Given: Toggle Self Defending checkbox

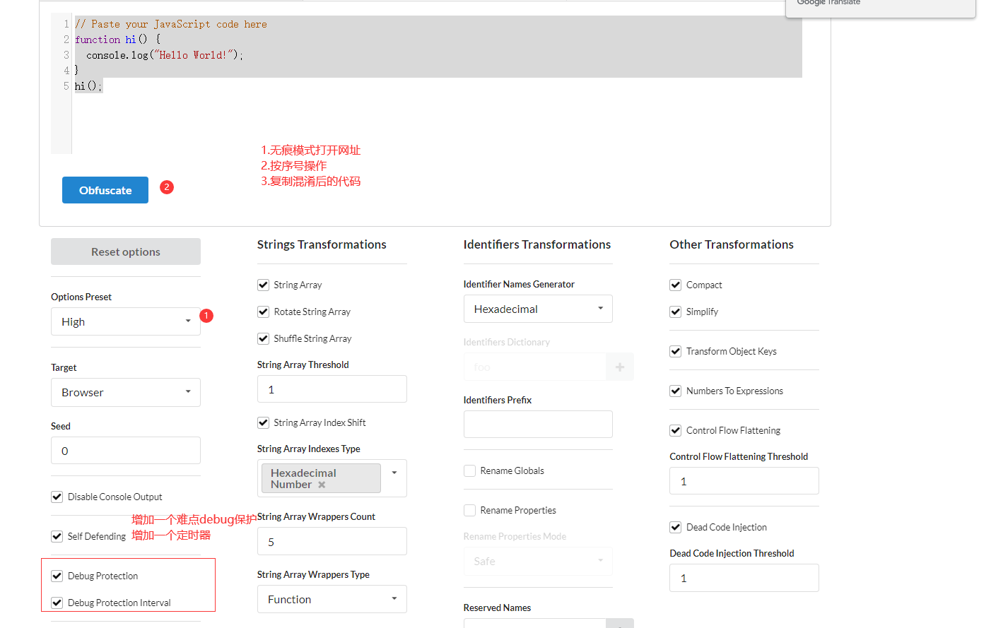Looking at the screenshot, I should [x=57, y=536].
